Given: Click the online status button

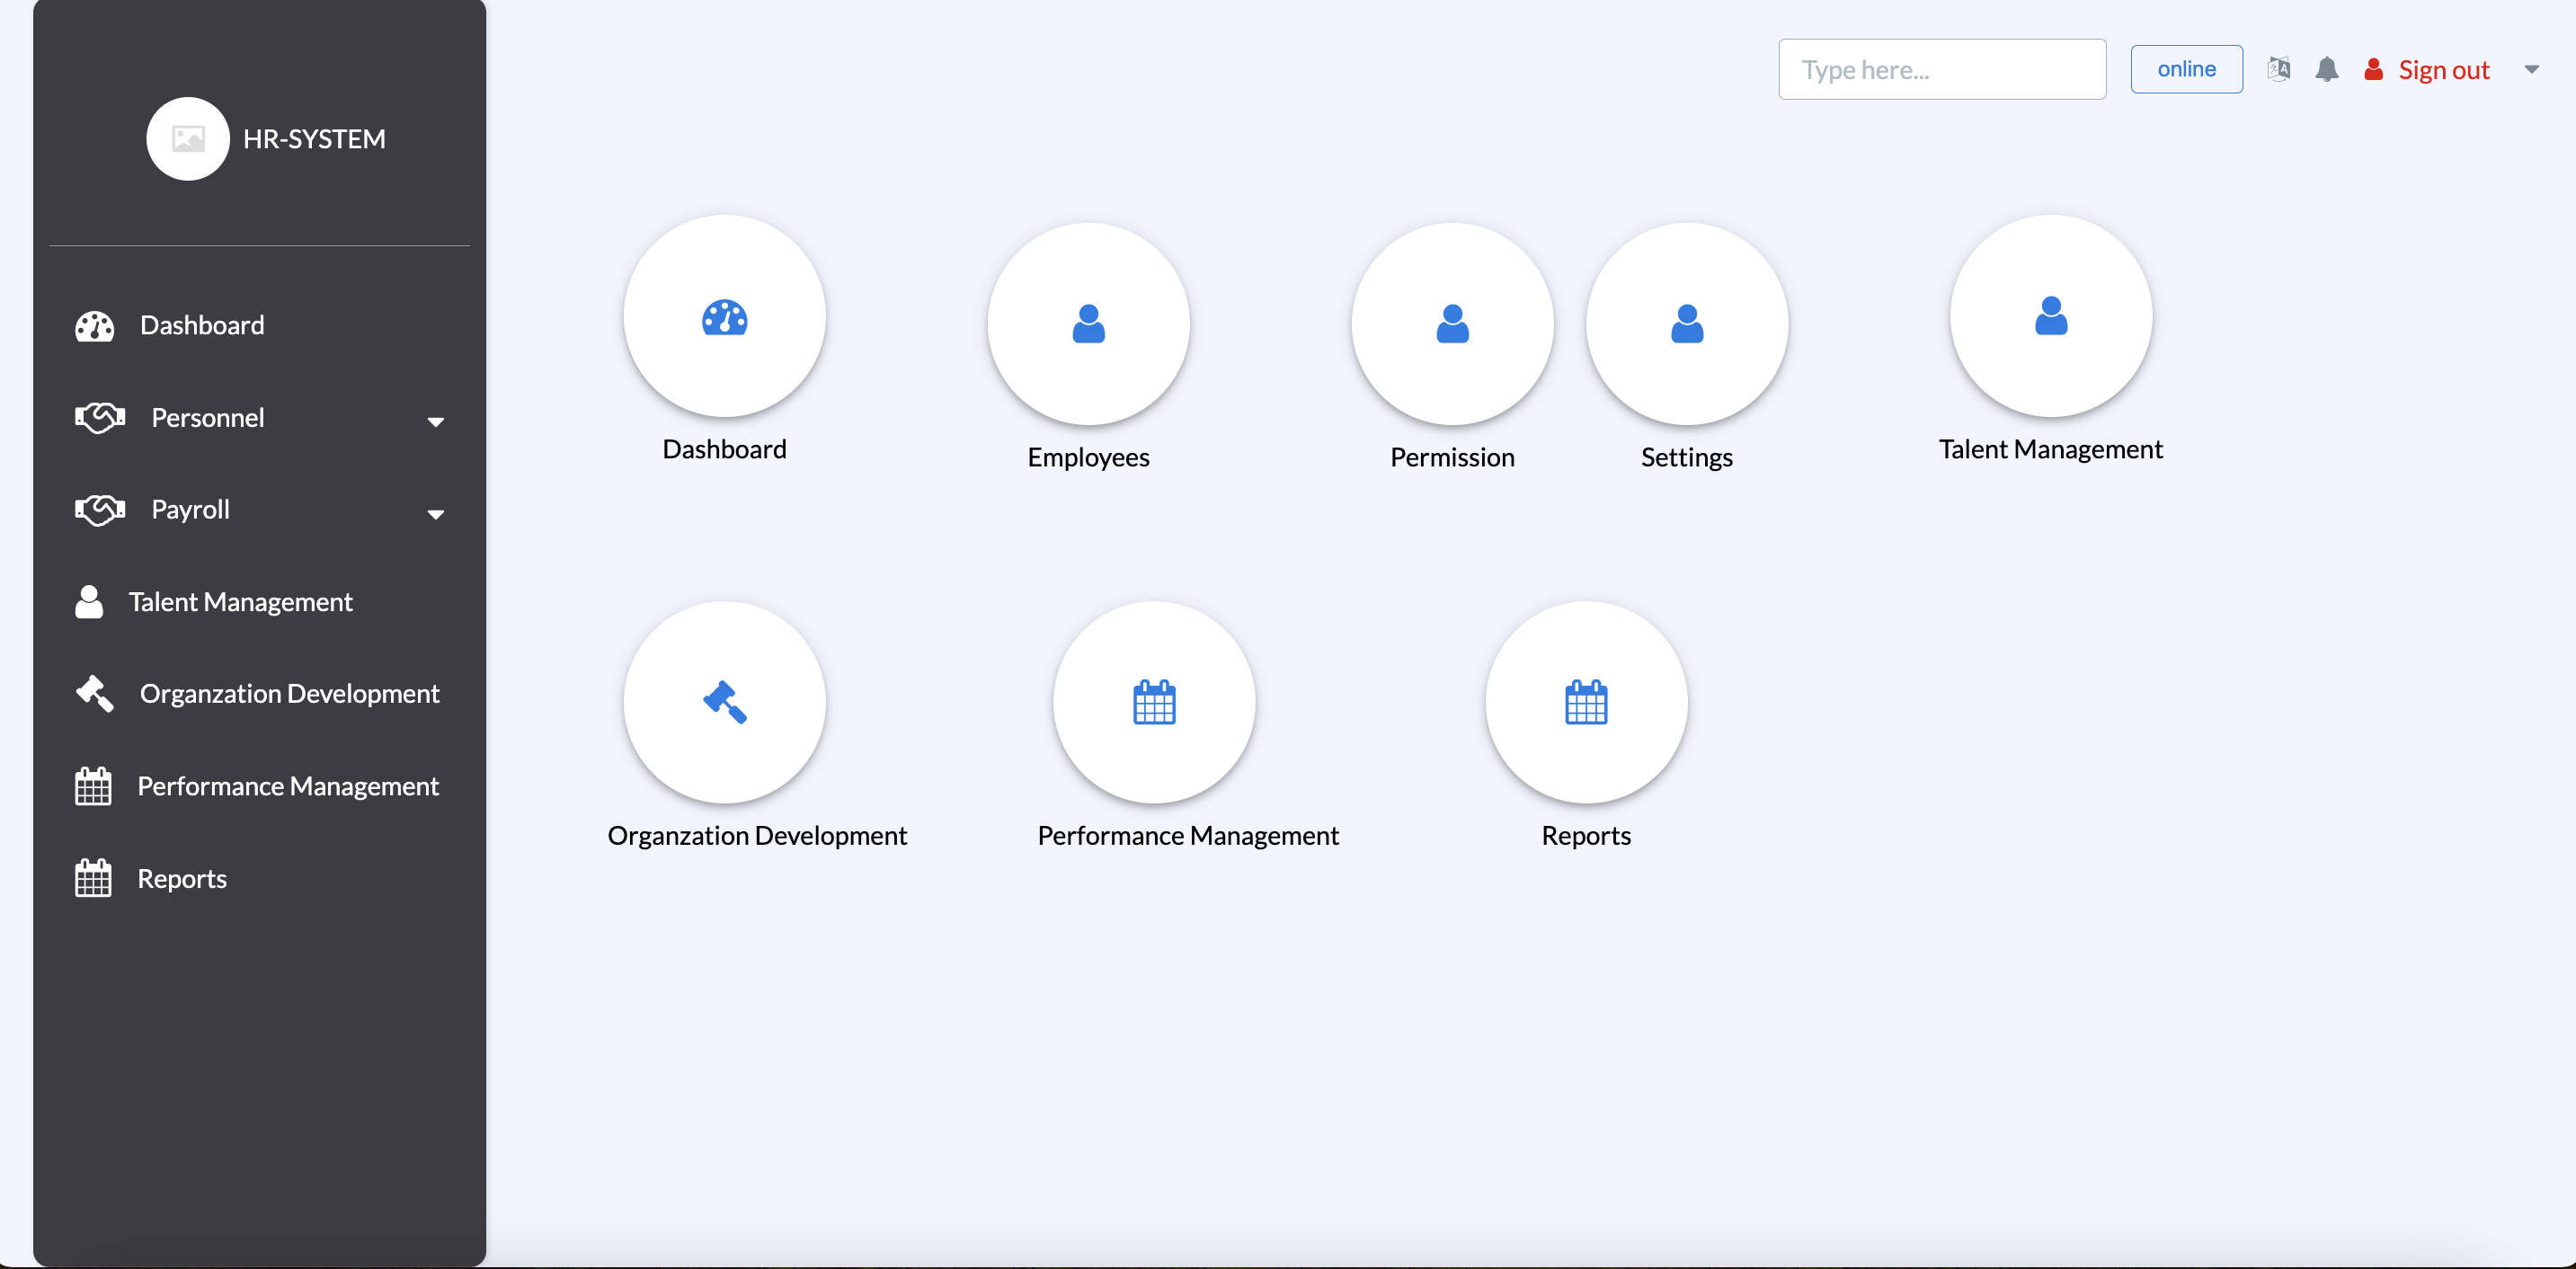Looking at the screenshot, I should click(2186, 69).
